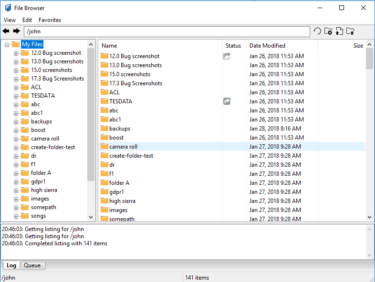
Task: Click folder icon beside boost in the tree
Action: (25, 130)
